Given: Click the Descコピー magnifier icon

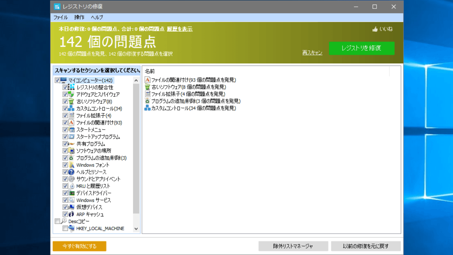Looking at the screenshot, I should tap(64, 221).
